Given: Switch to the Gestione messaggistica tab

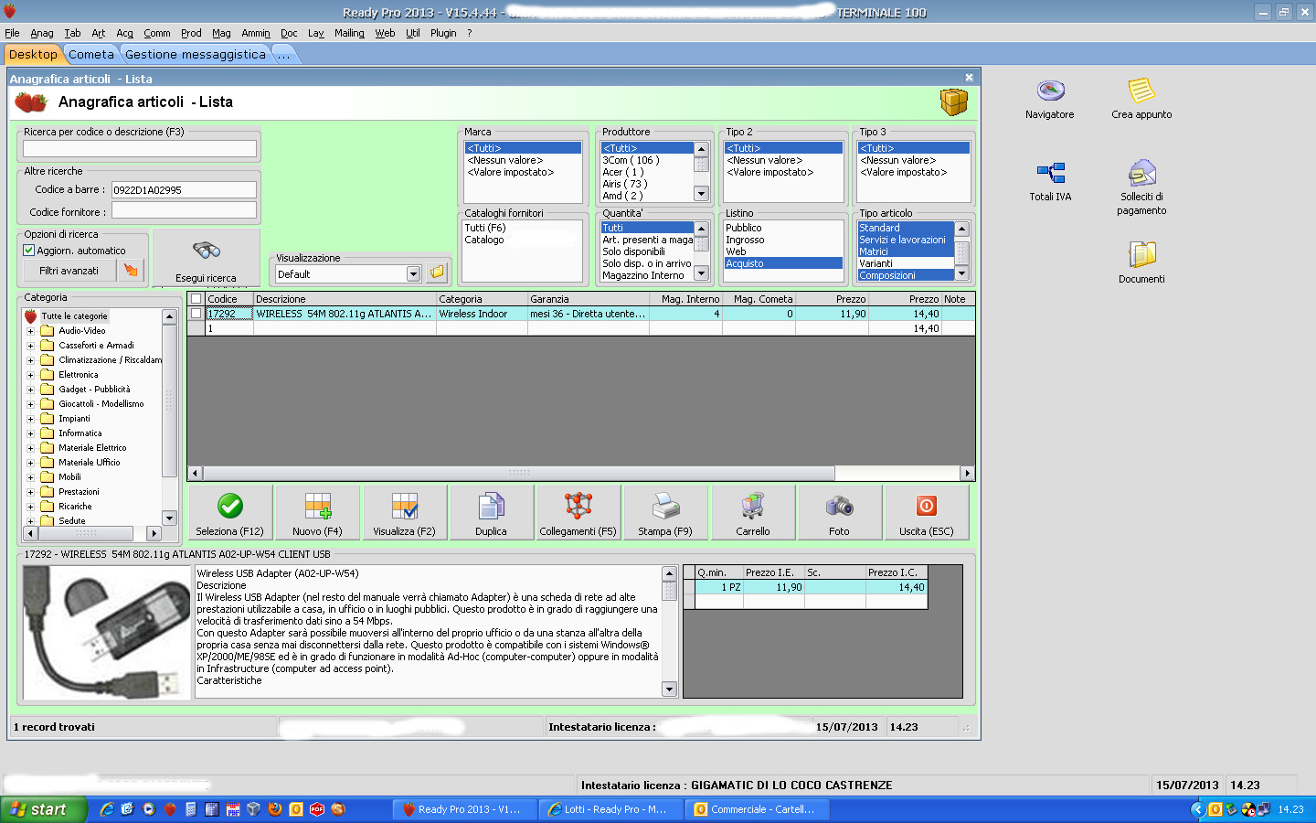Looking at the screenshot, I should click(x=195, y=55).
